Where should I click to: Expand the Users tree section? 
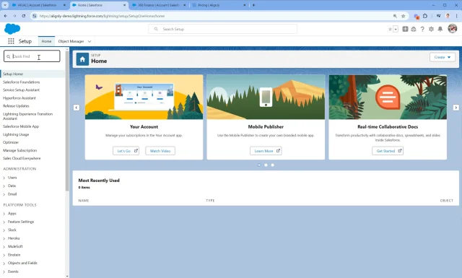coord(4,178)
